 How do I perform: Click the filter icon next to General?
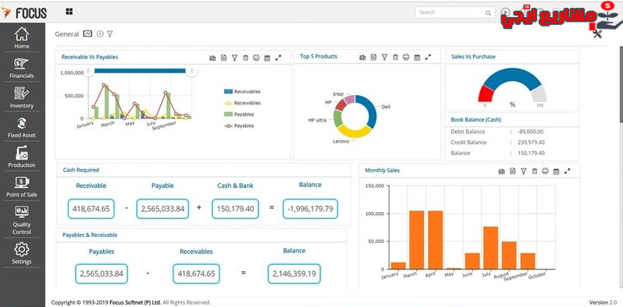[x=110, y=34]
